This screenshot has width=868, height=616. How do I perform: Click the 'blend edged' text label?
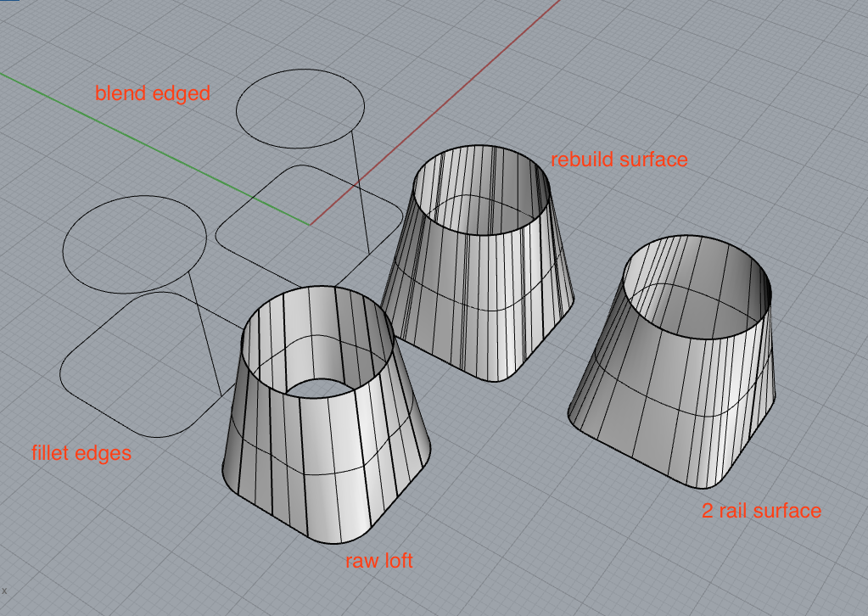coord(153,94)
